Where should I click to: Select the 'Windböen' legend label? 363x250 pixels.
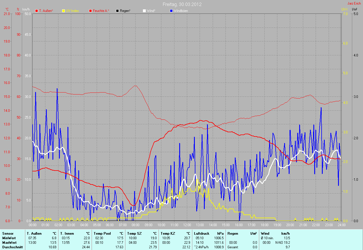pyautogui.click(x=181, y=11)
